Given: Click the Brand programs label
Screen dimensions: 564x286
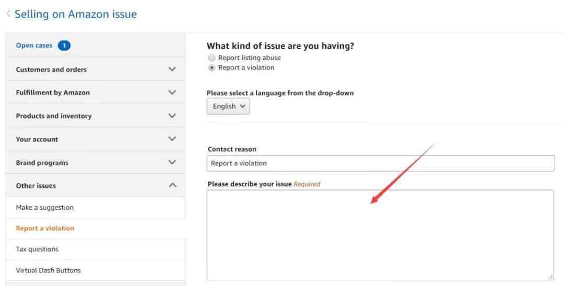Looking at the screenshot, I should click(42, 162).
